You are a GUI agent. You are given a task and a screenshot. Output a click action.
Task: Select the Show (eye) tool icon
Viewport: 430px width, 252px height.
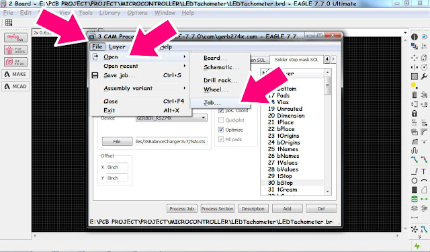424,37
